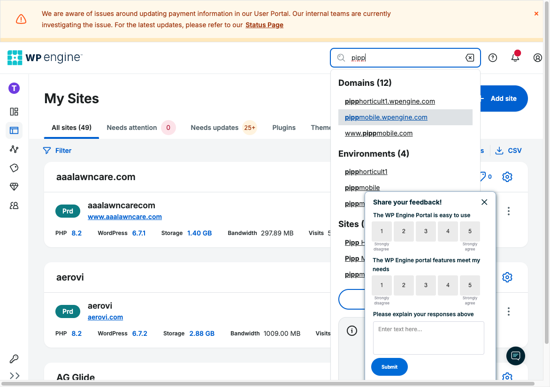Open the tag icon in sidebar
Viewport: 550px width, 387px height.
click(14, 168)
